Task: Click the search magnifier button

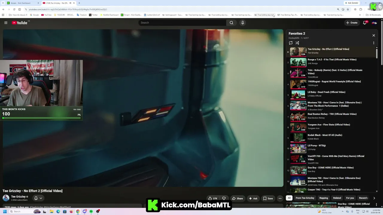Action: tap(231, 23)
